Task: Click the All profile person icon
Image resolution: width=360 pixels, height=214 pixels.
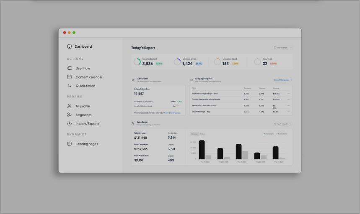Action: coord(70,106)
